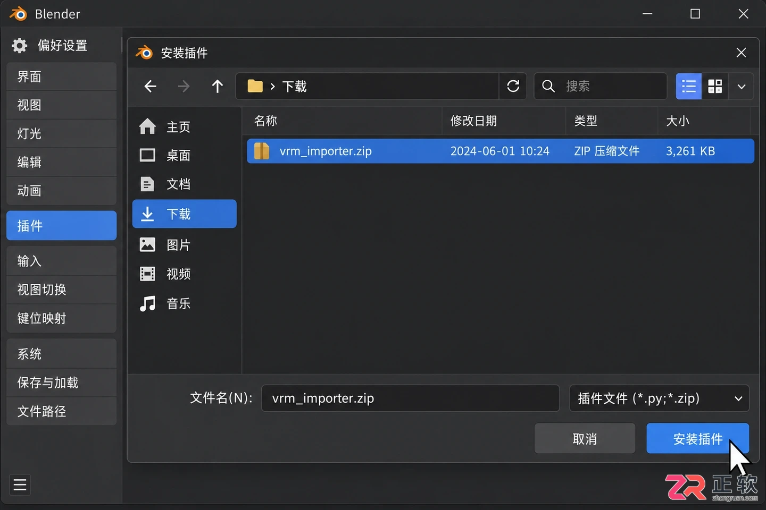Open the 保存与加载 preferences tab
This screenshot has width=766, height=510.
pyautogui.click(x=61, y=382)
